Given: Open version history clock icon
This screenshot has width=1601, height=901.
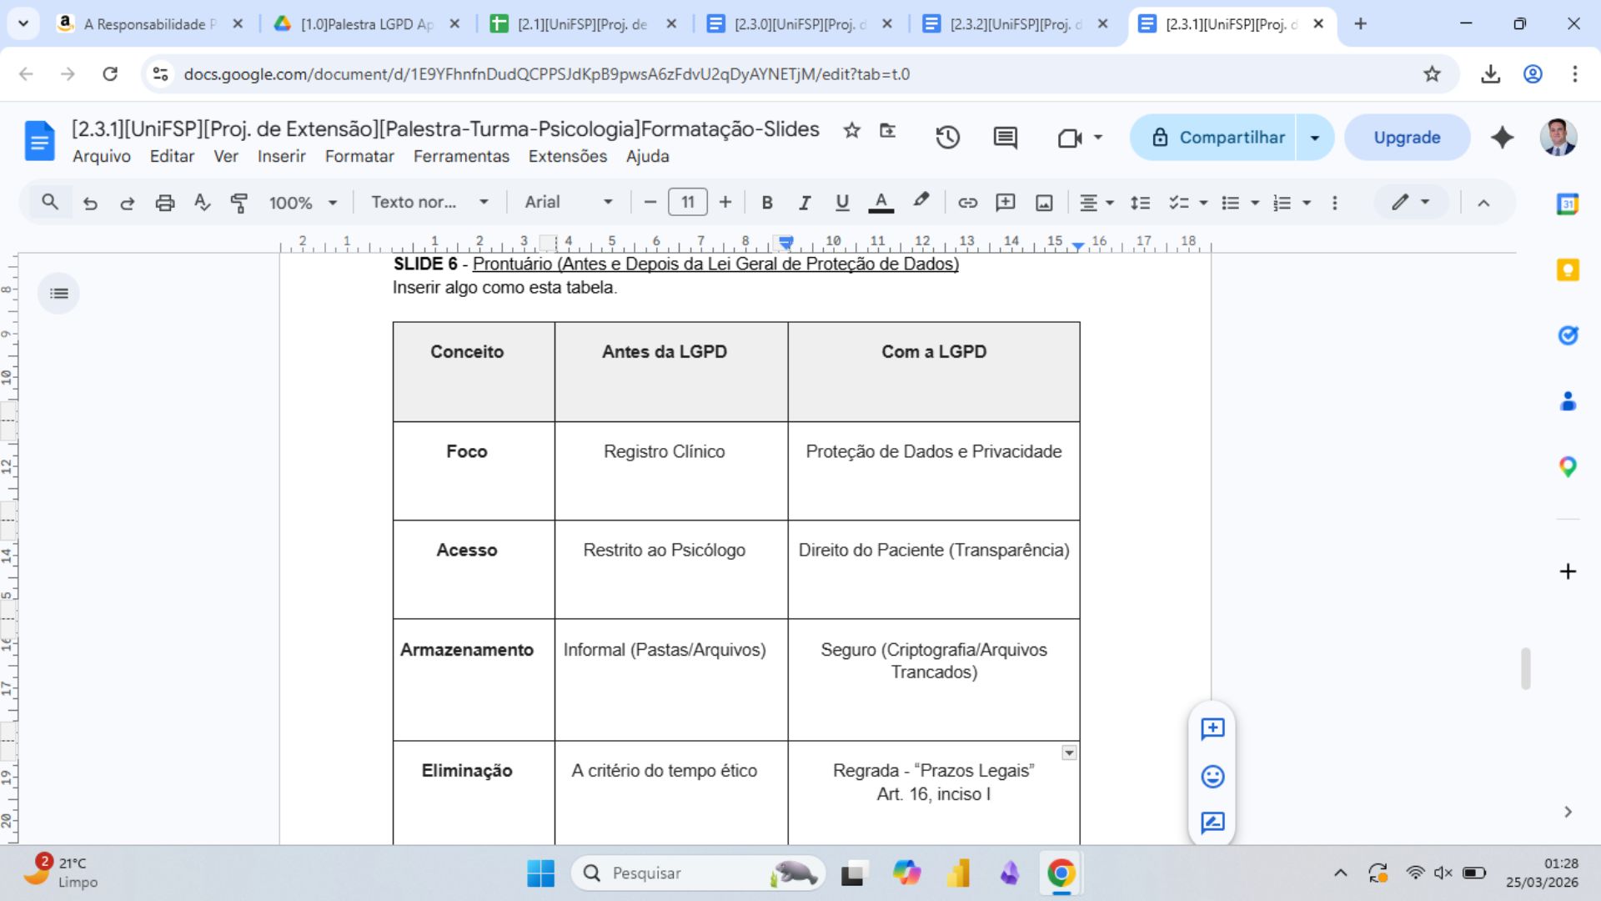Looking at the screenshot, I should pos(947,138).
